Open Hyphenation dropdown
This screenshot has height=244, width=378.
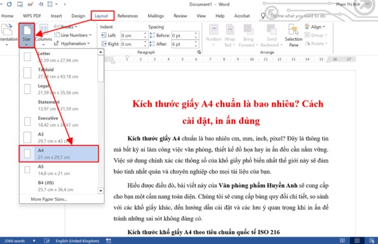tap(72, 43)
